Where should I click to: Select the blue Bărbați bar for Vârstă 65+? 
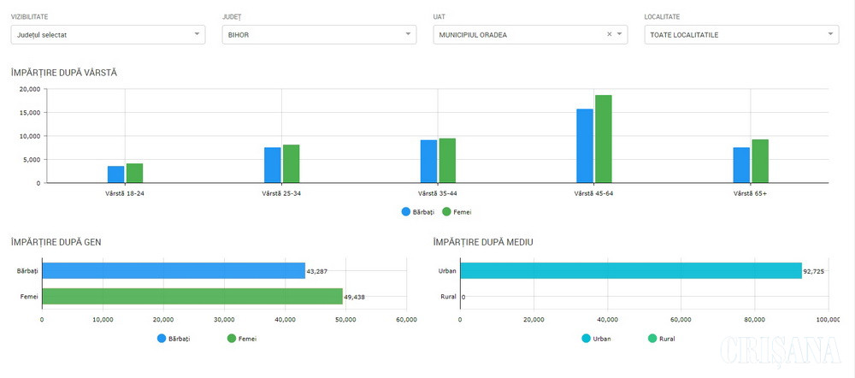[x=741, y=165]
